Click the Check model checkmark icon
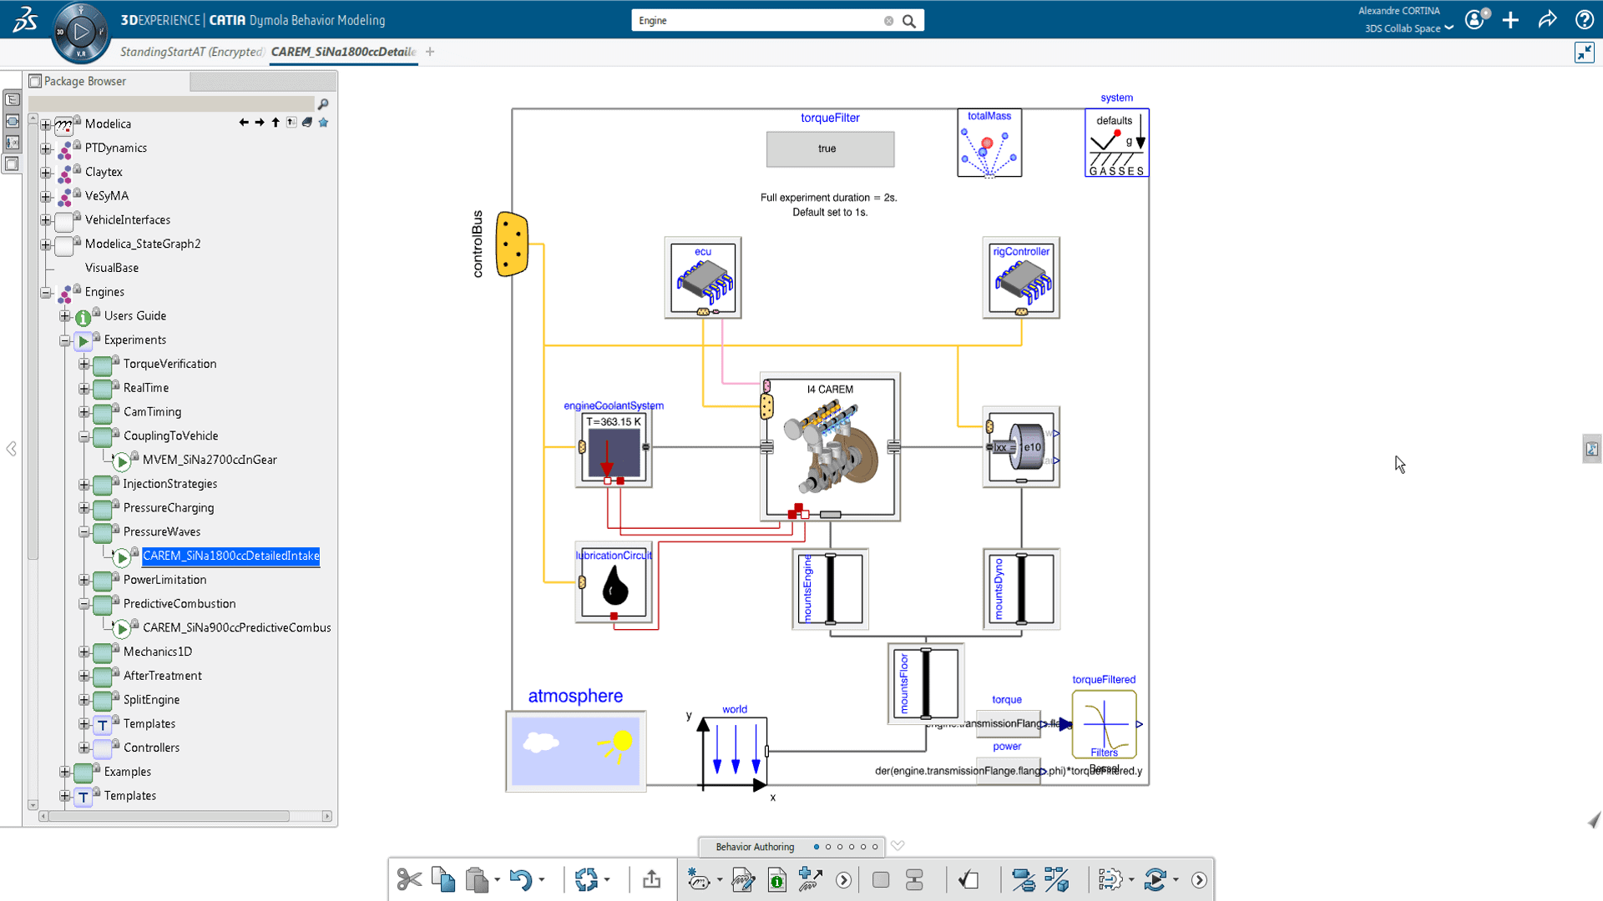The image size is (1603, 901). [x=968, y=879]
